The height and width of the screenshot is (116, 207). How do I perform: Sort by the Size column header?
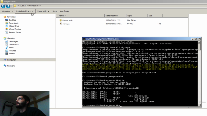(x=155, y=16)
